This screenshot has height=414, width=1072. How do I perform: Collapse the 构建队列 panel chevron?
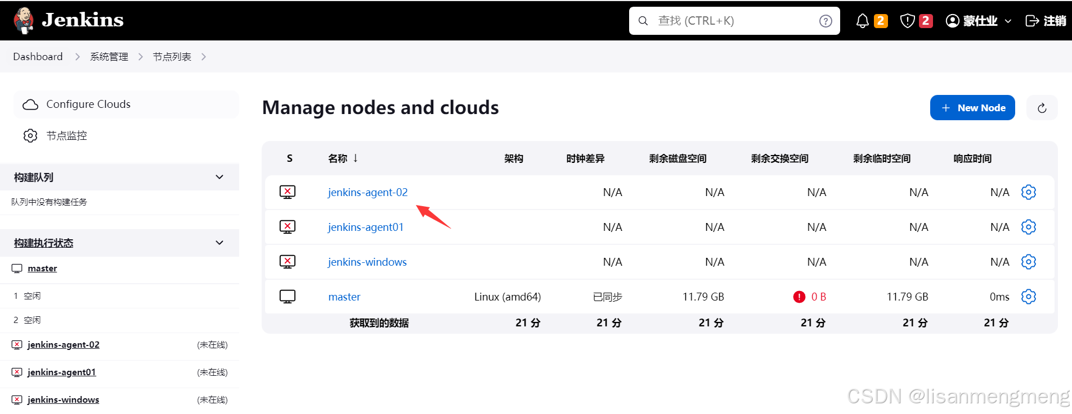tap(219, 177)
